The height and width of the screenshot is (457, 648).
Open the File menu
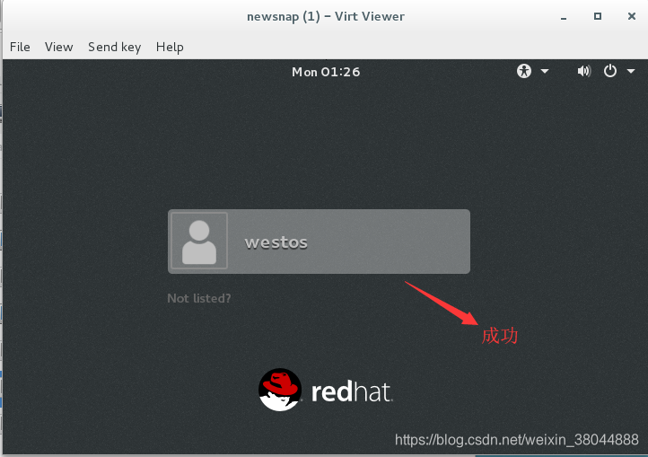point(20,47)
